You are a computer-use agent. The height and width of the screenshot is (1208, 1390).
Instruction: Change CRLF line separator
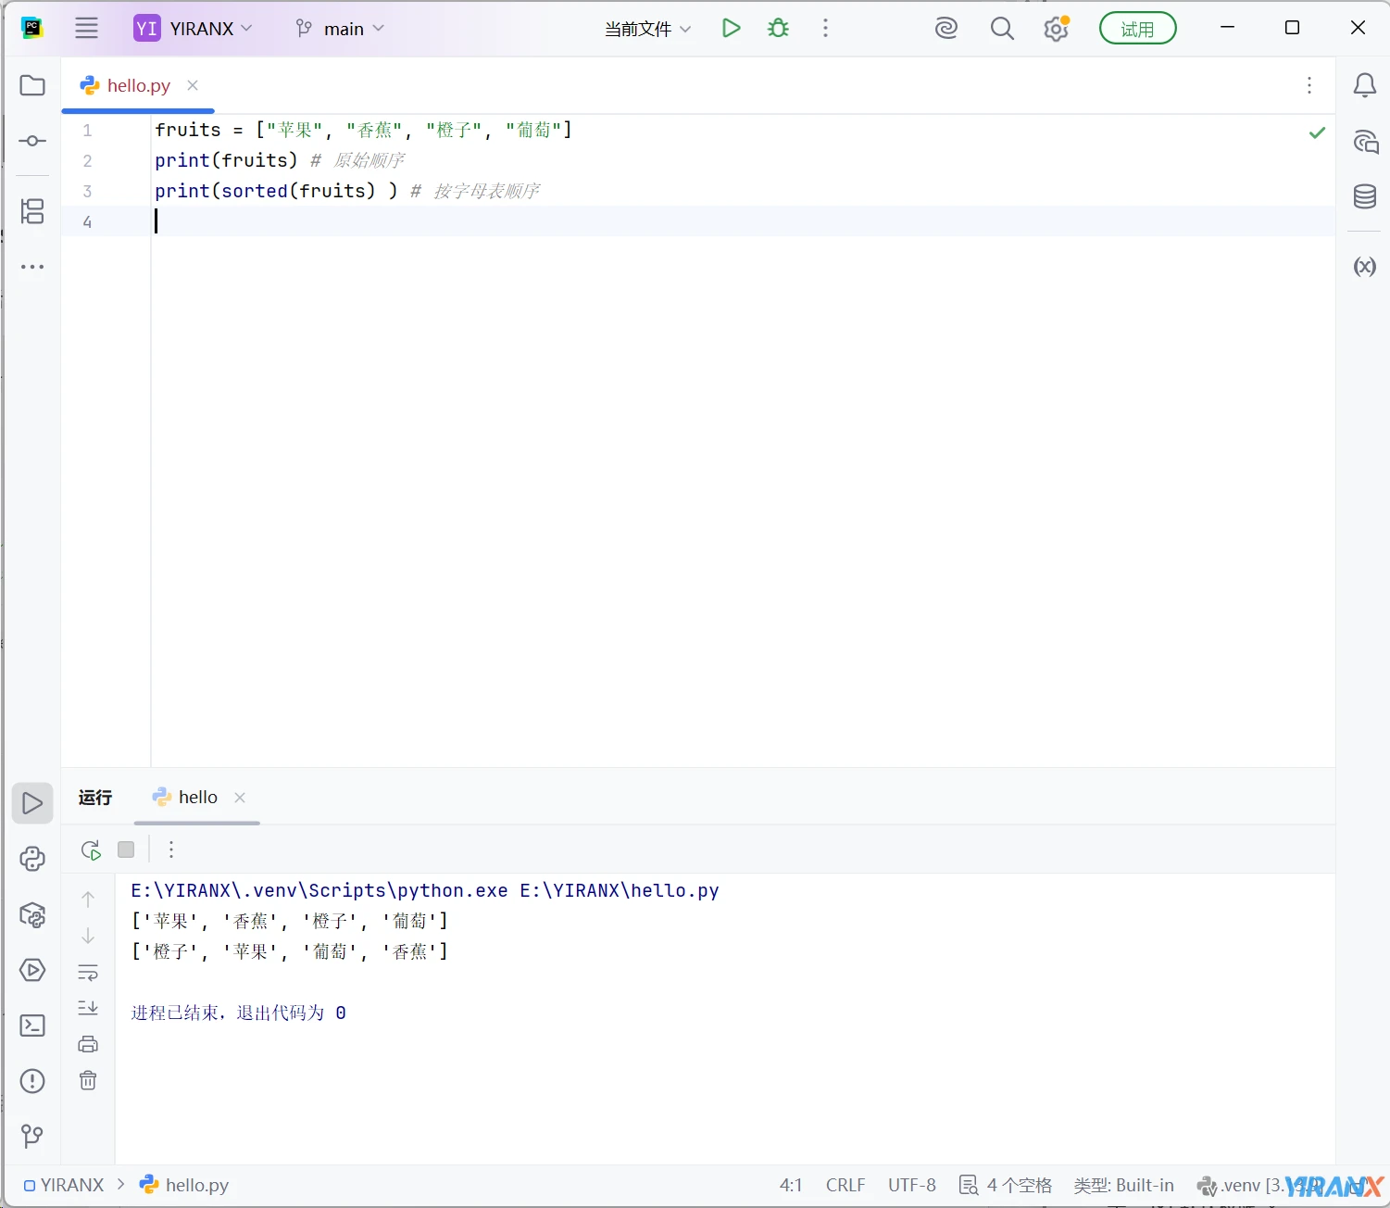(x=845, y=1185)
